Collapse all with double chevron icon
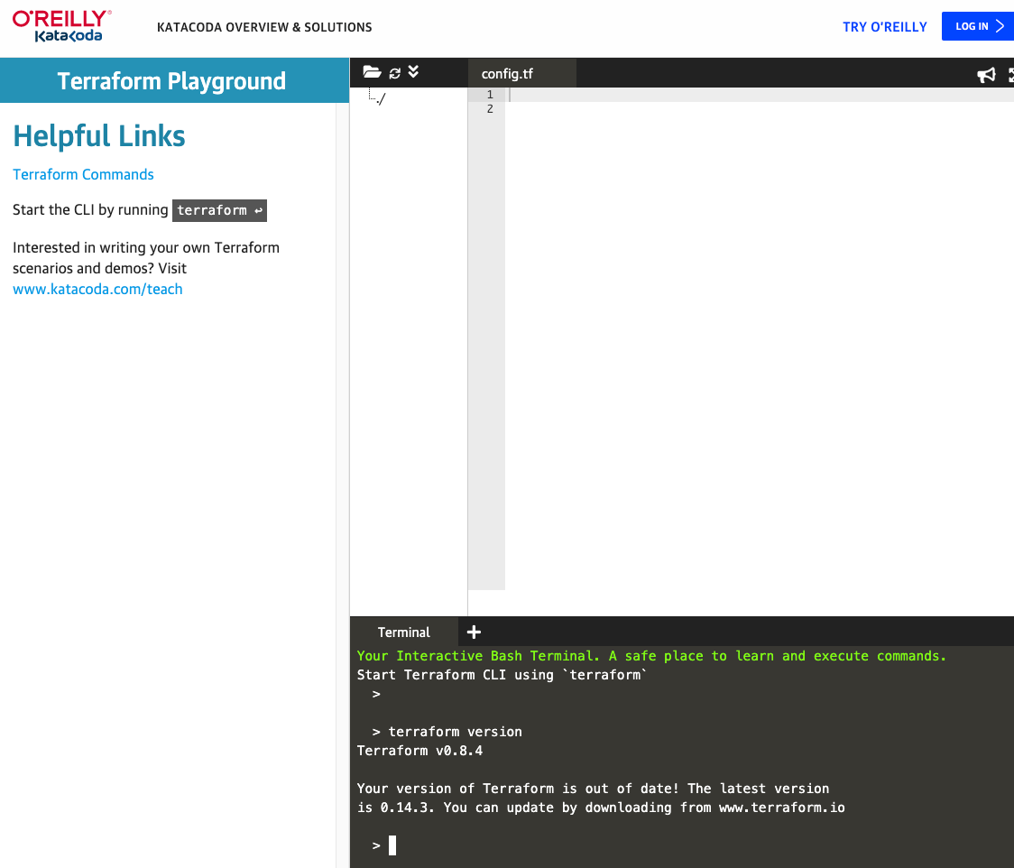This screenshot has height=868, width=1014. [413, 71]
